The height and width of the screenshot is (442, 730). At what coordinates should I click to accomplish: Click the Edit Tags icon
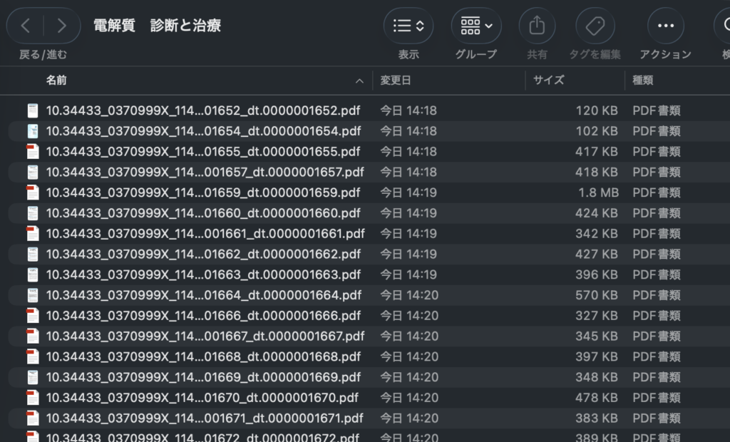pyautogui.click(x=595, y=26)
